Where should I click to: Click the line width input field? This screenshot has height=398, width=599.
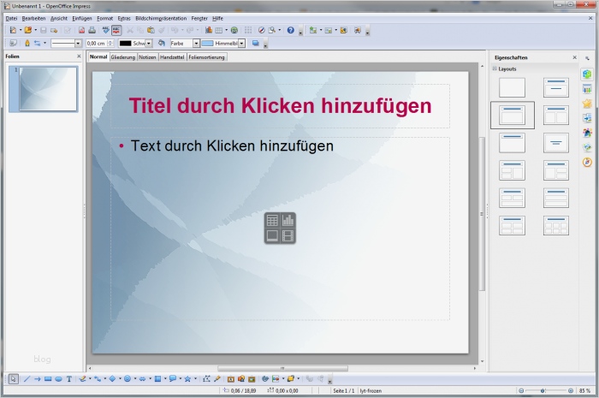[97, 44]
